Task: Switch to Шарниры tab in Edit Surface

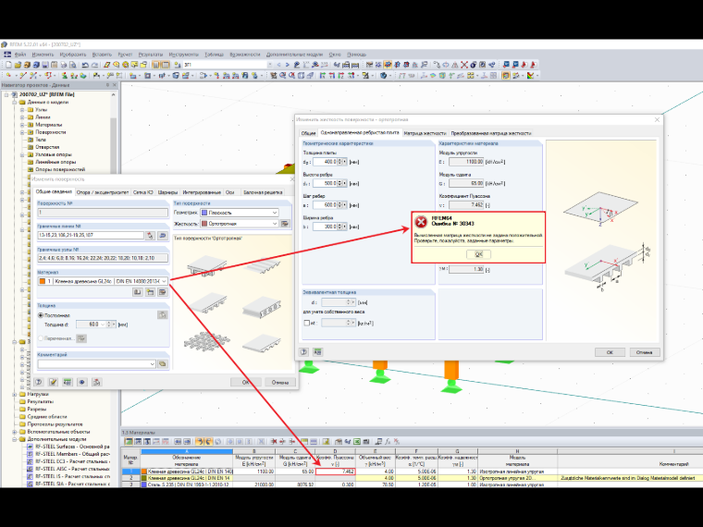Action: pyautogui.click(x=167, y=192)
